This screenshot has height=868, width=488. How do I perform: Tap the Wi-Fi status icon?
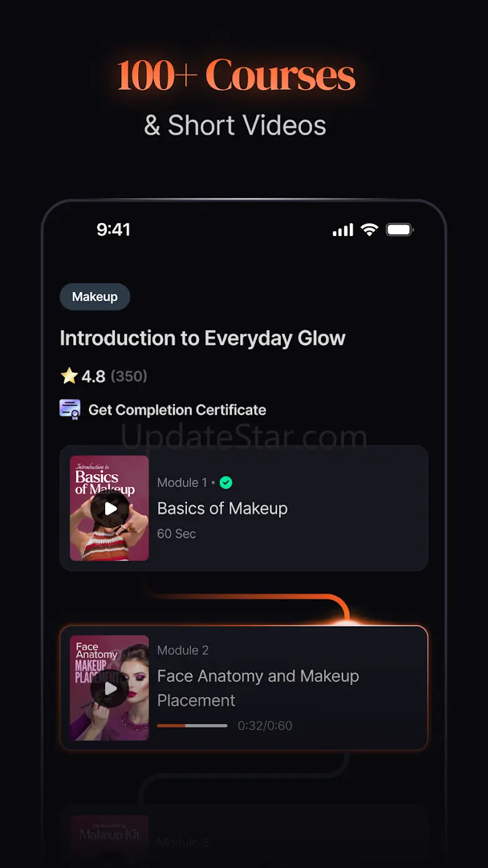pyautogui.click(x=370, y=230)
